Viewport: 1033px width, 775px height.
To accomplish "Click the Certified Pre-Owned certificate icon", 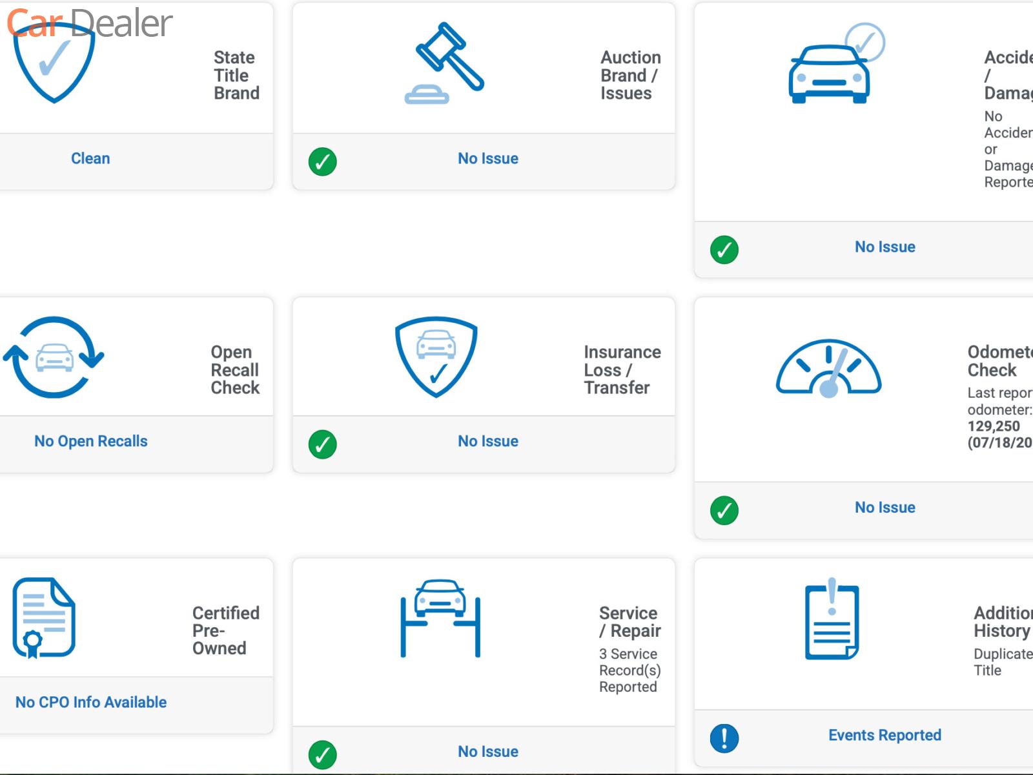I will pos(44,618).
